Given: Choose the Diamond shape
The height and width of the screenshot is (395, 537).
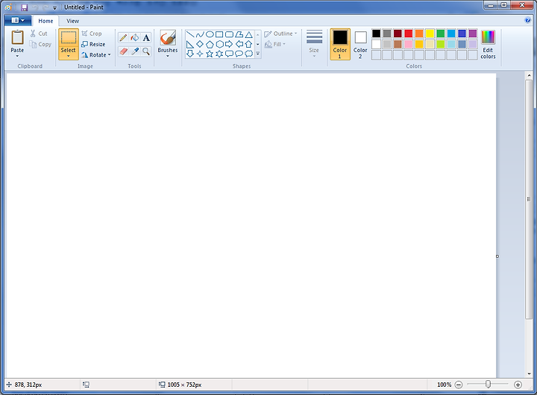Looking at the screenshot, I should [x=200, y=44].
